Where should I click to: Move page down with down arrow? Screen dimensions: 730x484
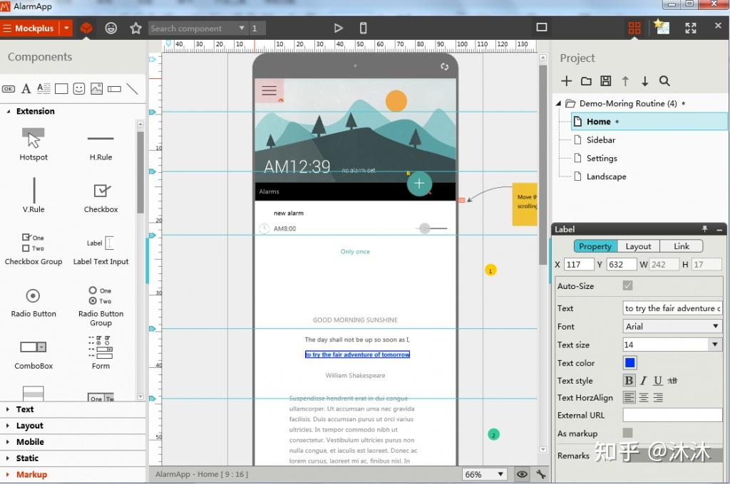pos(644,81)
